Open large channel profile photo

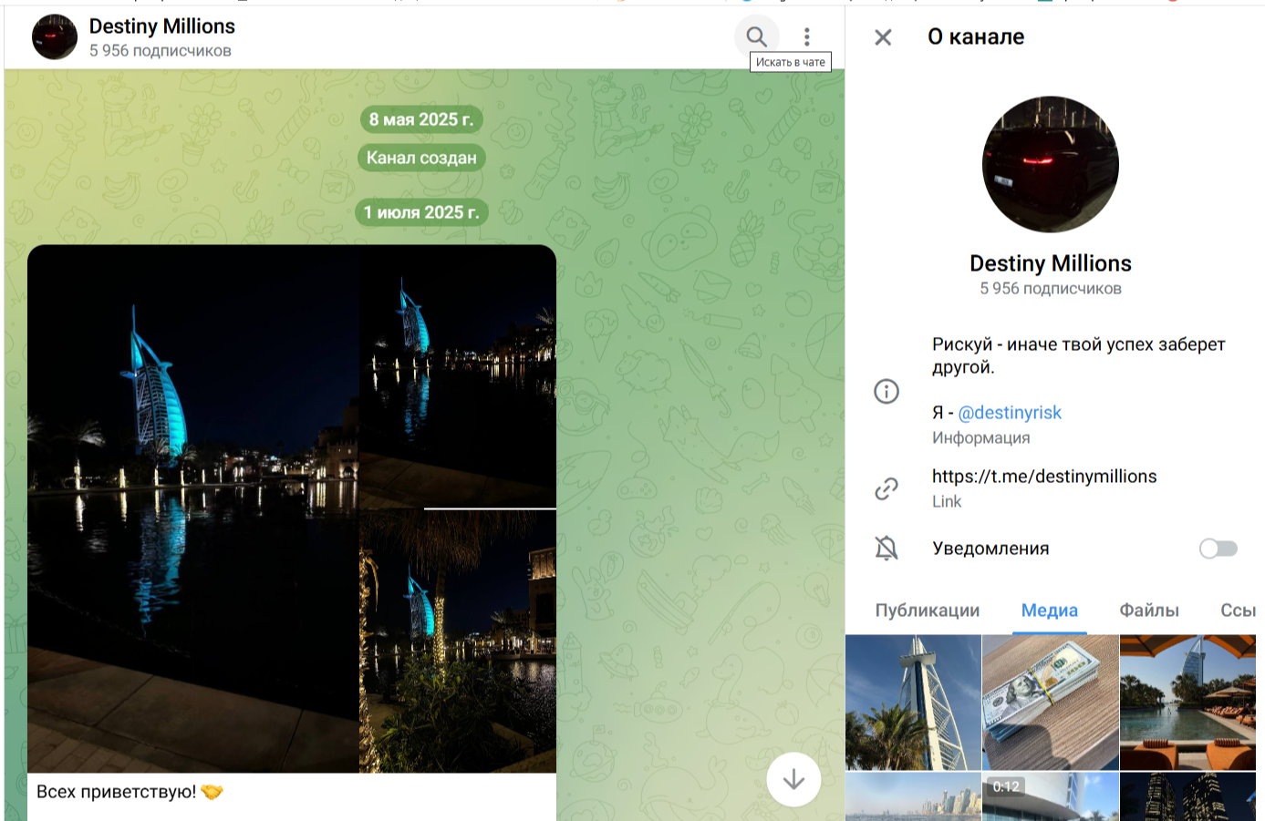coord(1050,165)
